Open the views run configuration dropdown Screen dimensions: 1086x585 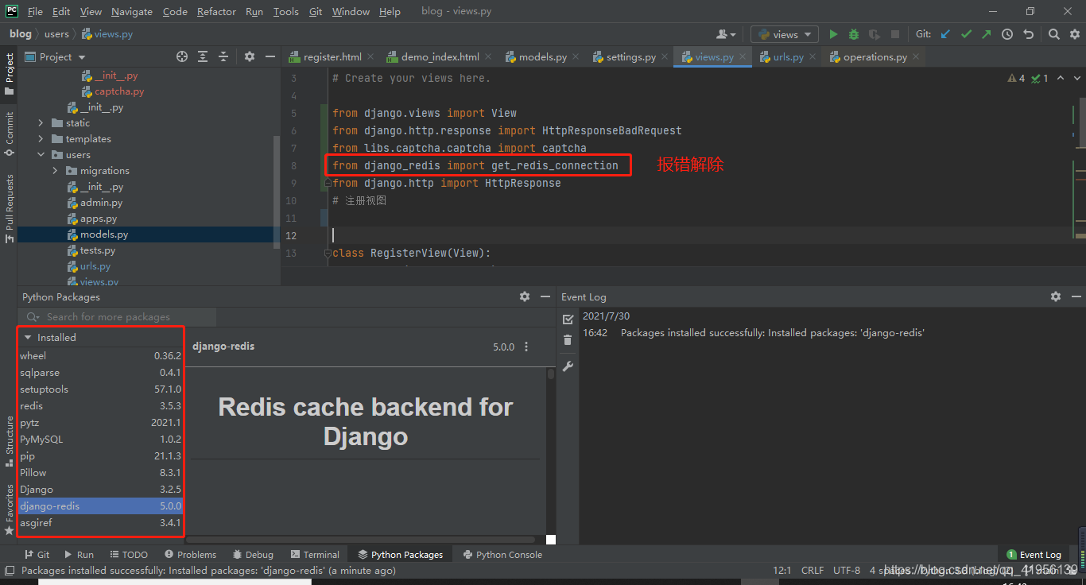[x=784, y=34]
